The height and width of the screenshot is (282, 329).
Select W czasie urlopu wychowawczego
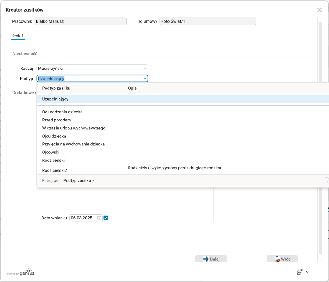click(x=73, y=128)
